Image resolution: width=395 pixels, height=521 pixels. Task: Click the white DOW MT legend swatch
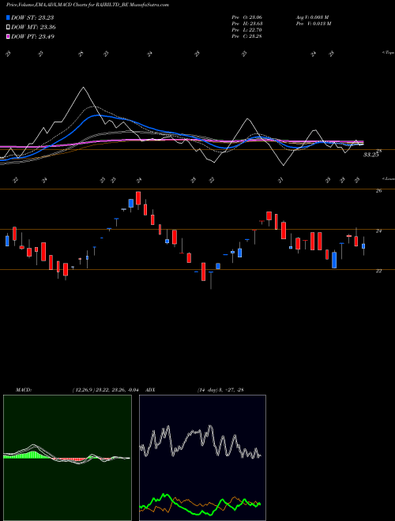[8, 28]
